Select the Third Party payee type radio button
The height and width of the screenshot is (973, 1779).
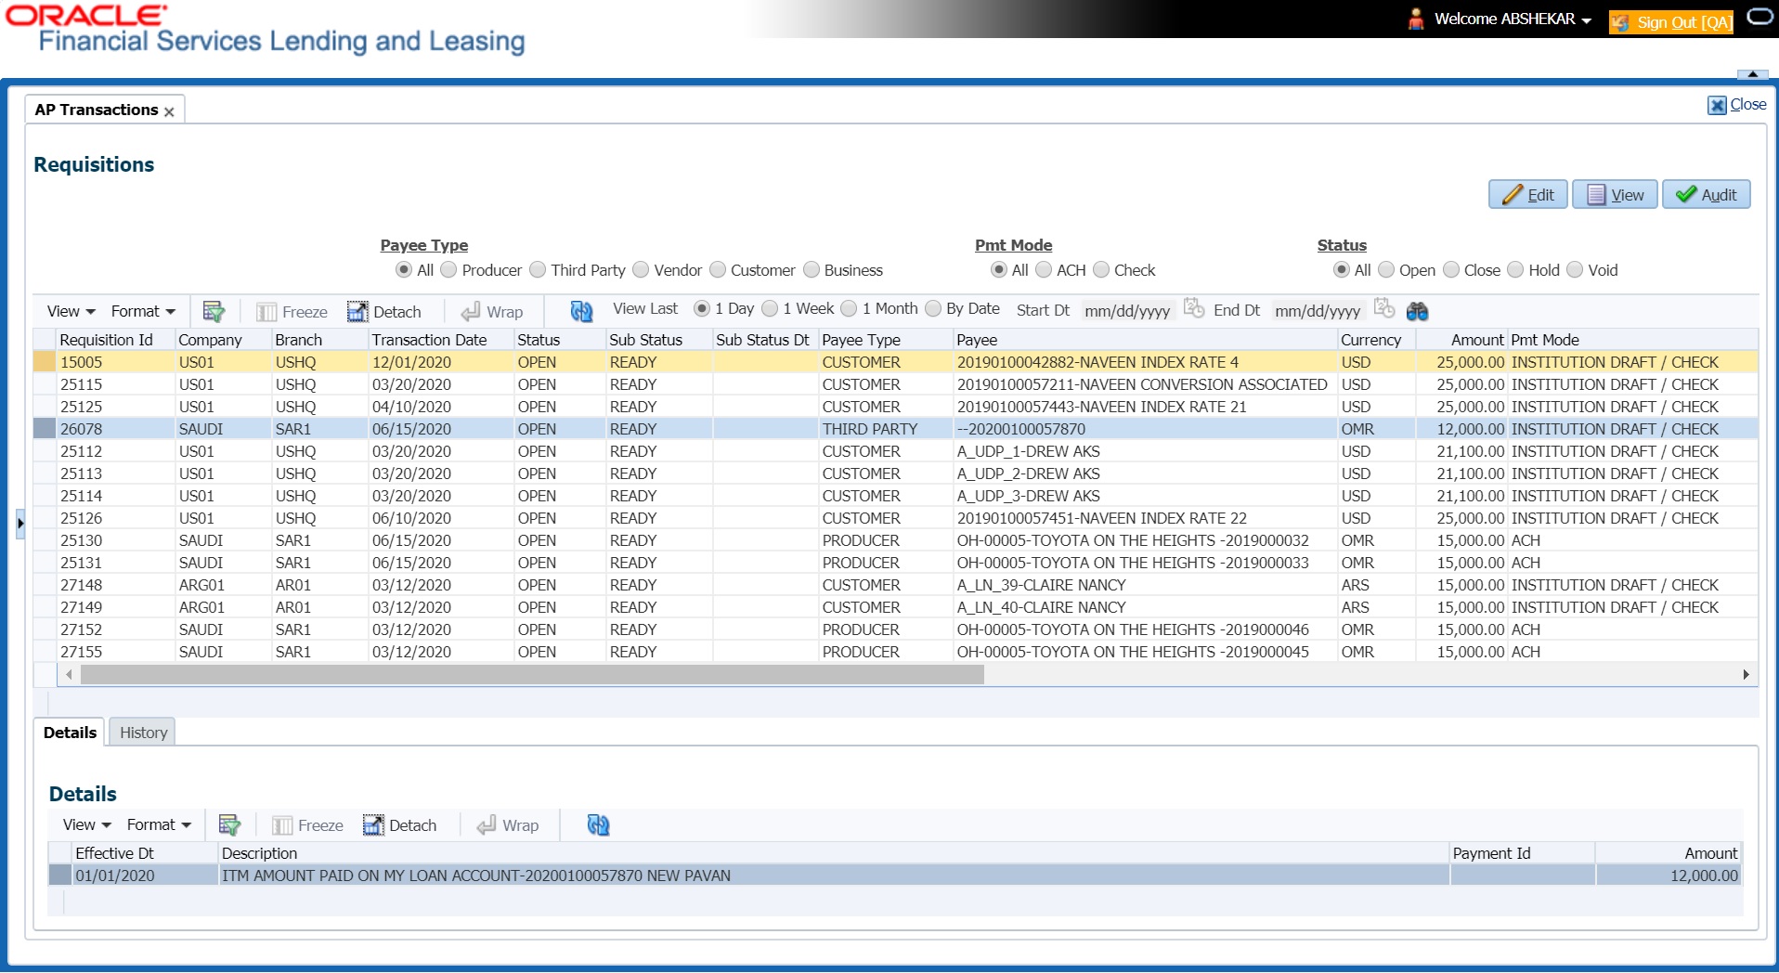pos(537,270)
